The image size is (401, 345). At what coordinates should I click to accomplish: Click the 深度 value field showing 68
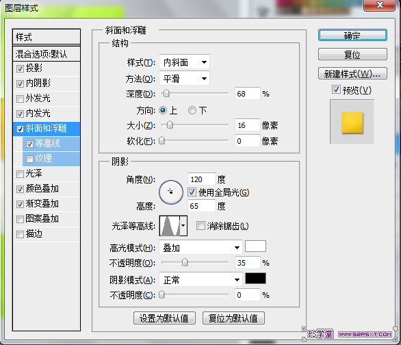coord(248,94)
